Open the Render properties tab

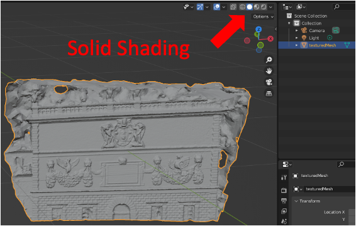(284, 190)
